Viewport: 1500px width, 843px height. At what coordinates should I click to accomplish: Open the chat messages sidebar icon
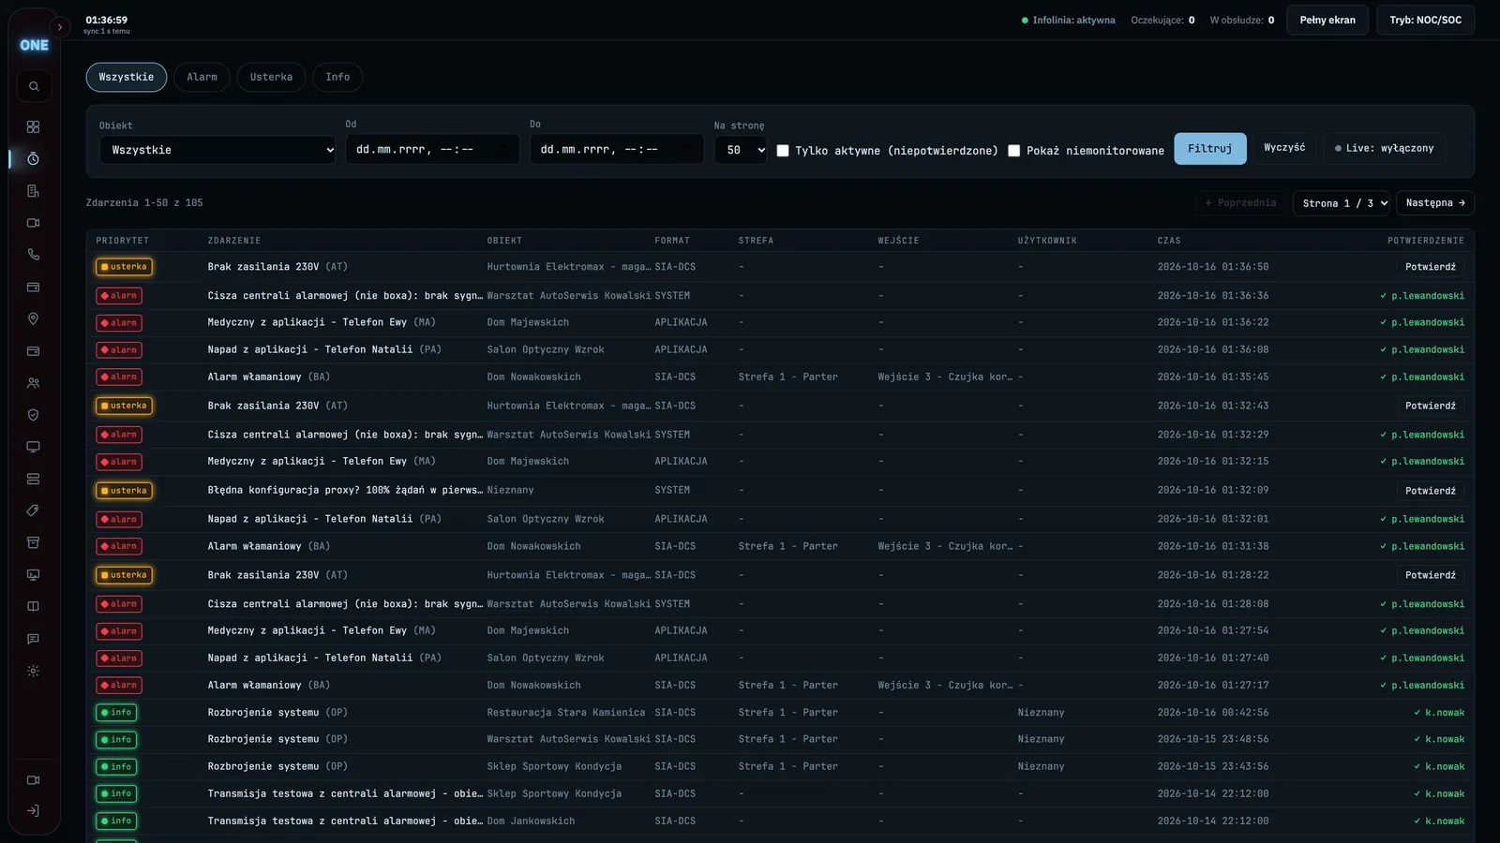tap(34, 639)
